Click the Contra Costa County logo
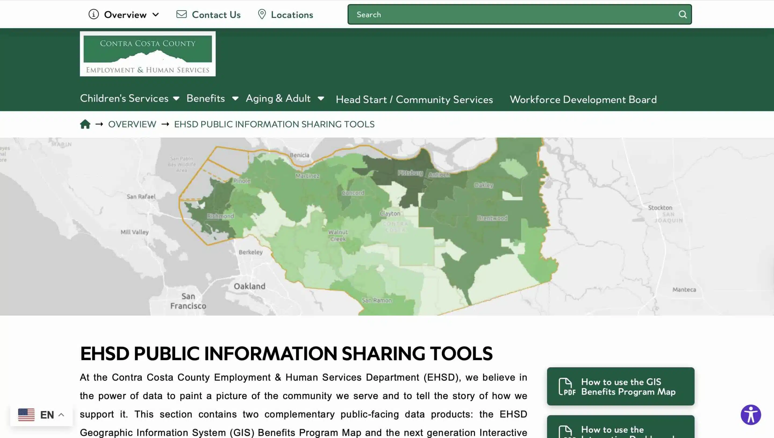Image resolution: width=774 pixels, height=438 pixels. coord(147,54)
